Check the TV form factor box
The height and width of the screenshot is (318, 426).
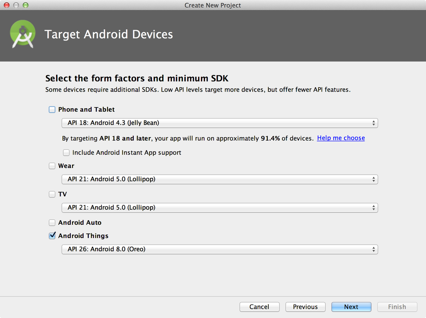(52, 194)
